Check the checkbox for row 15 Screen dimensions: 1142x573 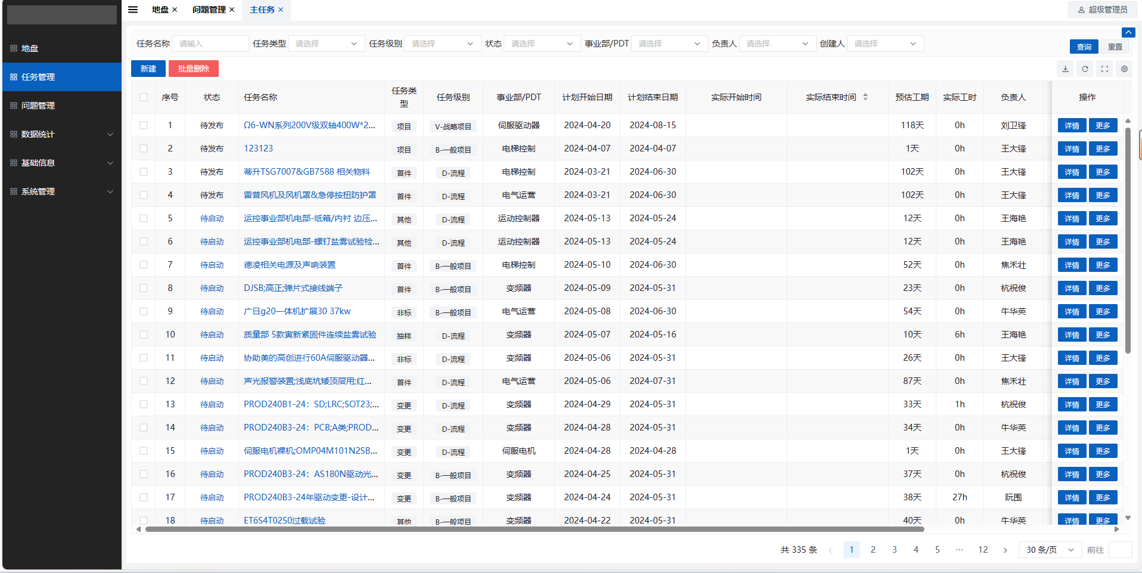point(144,451)
